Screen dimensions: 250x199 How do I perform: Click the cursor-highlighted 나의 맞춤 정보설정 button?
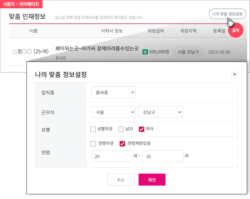pyautogui.click(x=227, y=14)
